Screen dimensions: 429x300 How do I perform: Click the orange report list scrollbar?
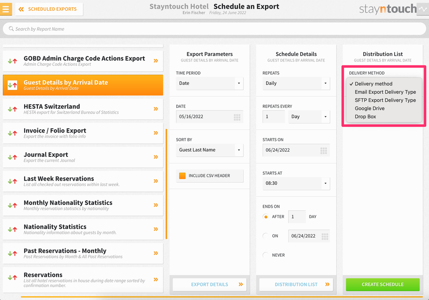(166, 184)
